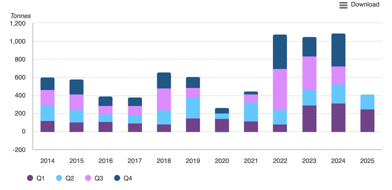The height and width of the screenshot is (190, 392).
Task: Select the 2017 Q4 dark blue segment
Action: [135, 102]
